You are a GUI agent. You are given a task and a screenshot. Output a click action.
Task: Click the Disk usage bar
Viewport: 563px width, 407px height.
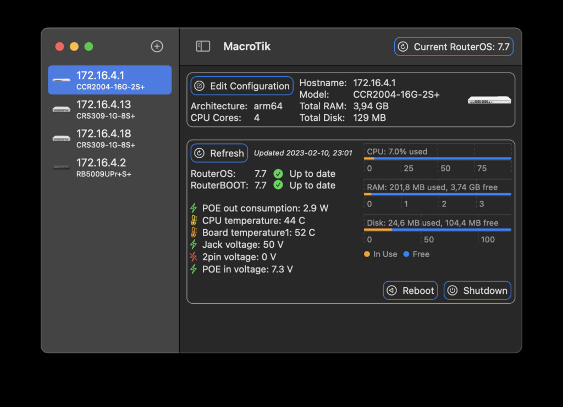pyautogui.click(x=437, y=230)
